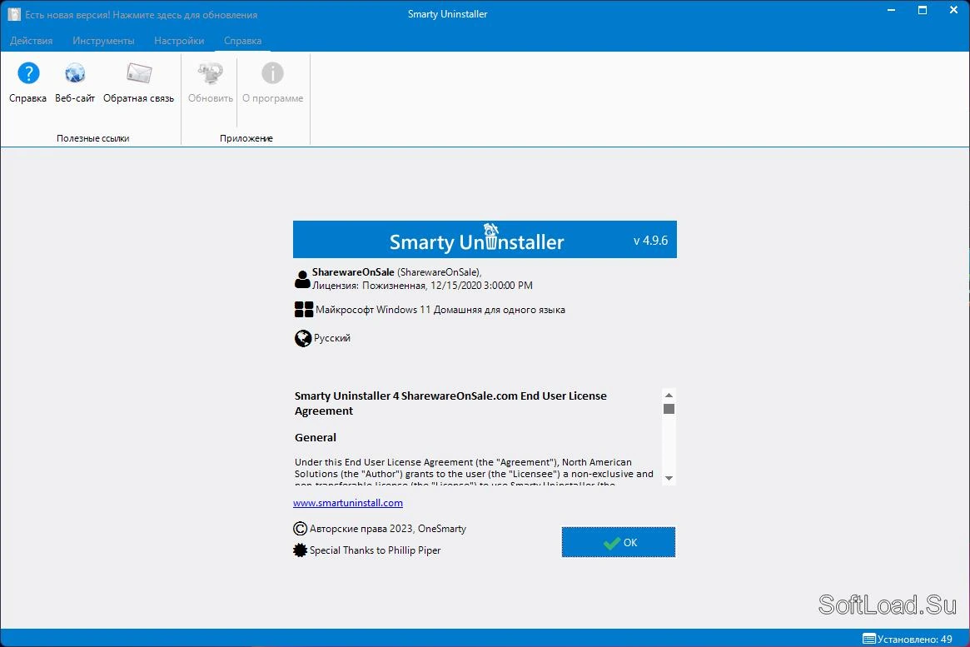
Task: Click the app icon in title bar
Action: (13, 14)
